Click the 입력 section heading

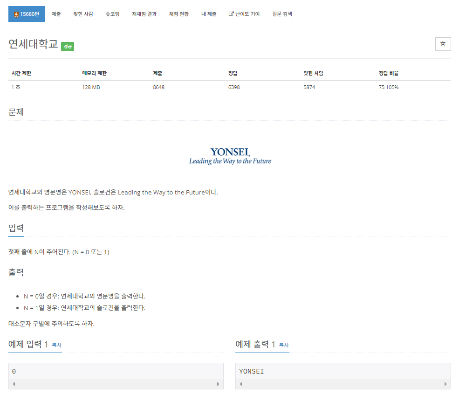pos(16,228)
